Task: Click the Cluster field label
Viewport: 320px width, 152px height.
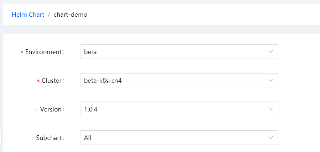Action: tap(52, 81)
